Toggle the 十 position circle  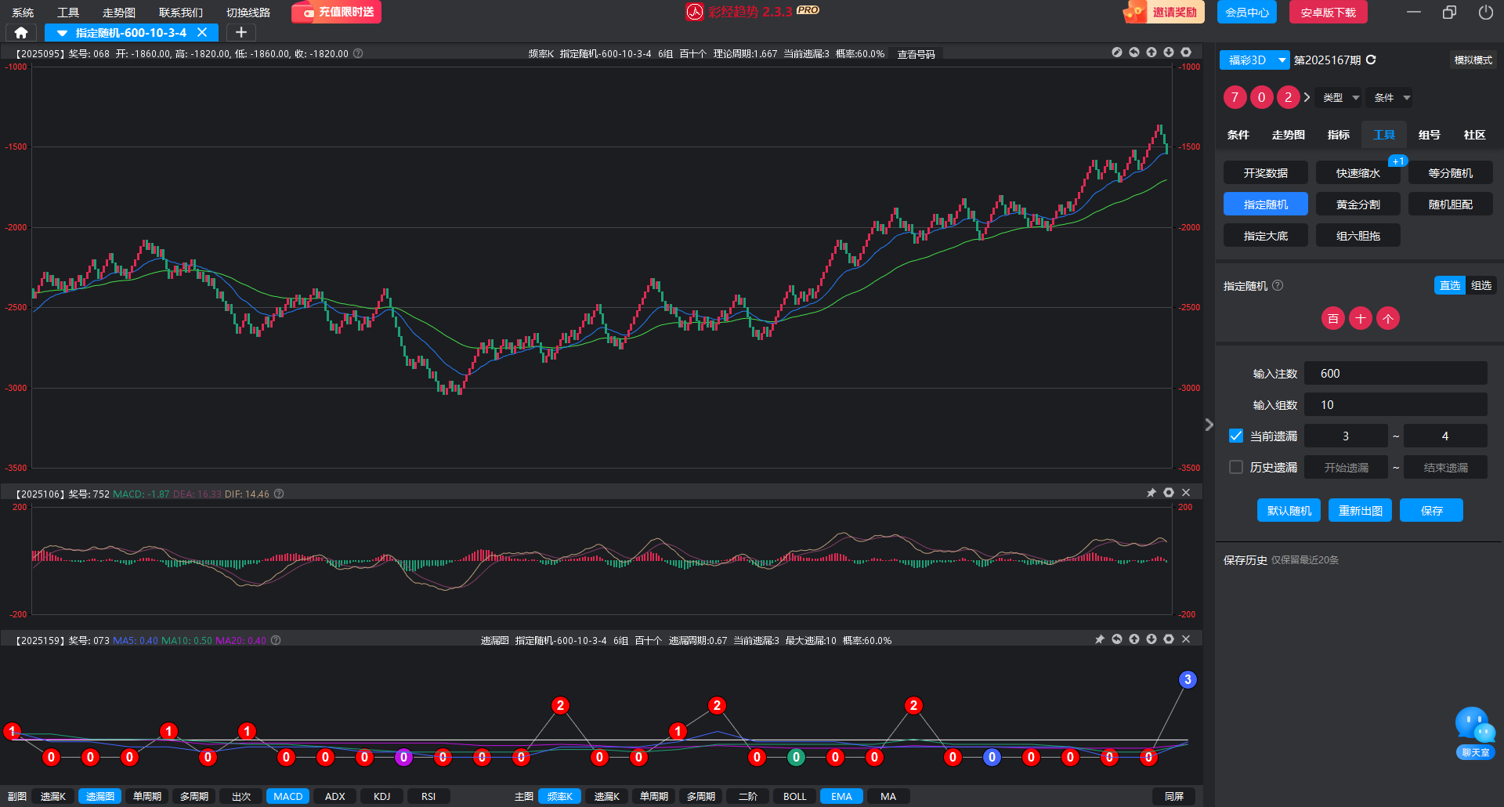[x=1361, y=318]
